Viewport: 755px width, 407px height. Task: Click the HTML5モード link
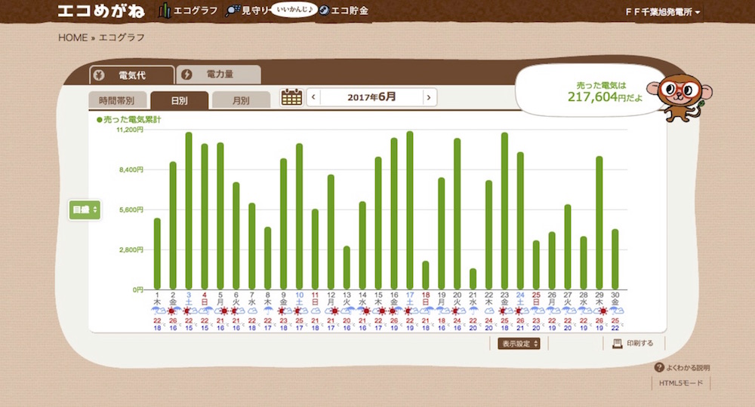[680, 384]
